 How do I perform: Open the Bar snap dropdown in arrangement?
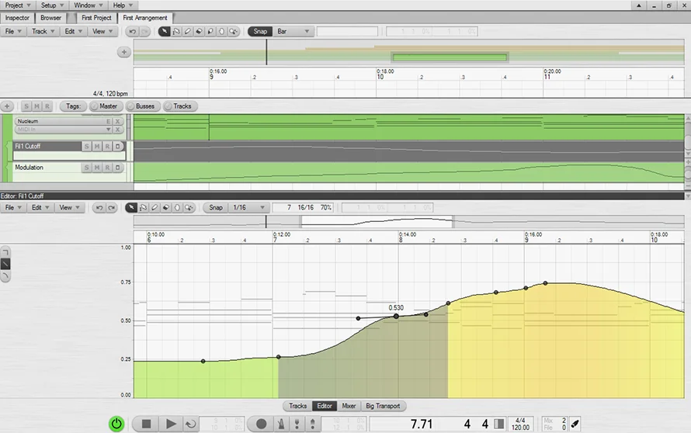coord(294,32)
